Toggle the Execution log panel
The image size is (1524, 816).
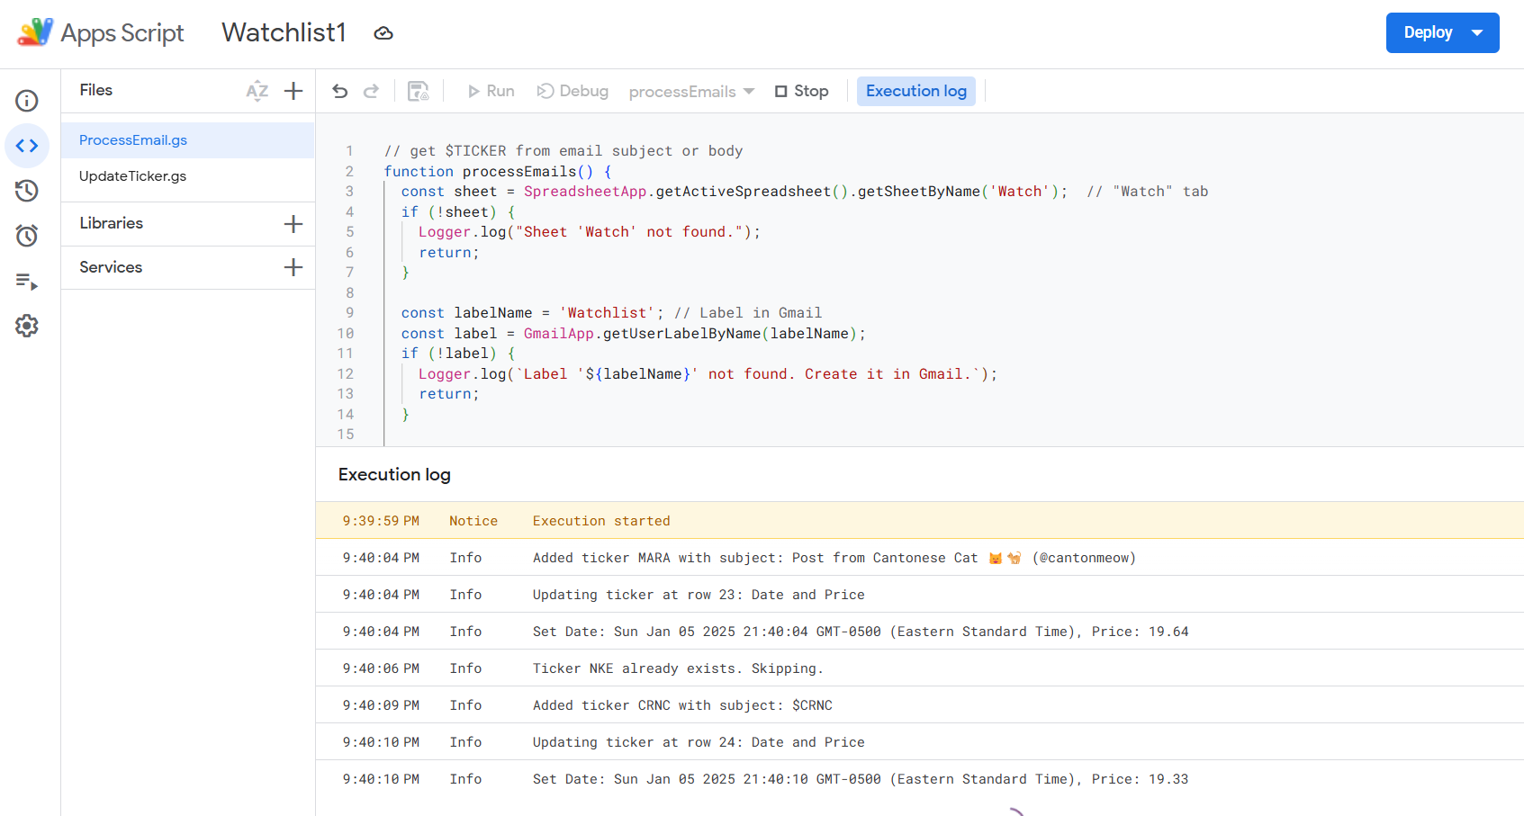[x=915, y=91]
